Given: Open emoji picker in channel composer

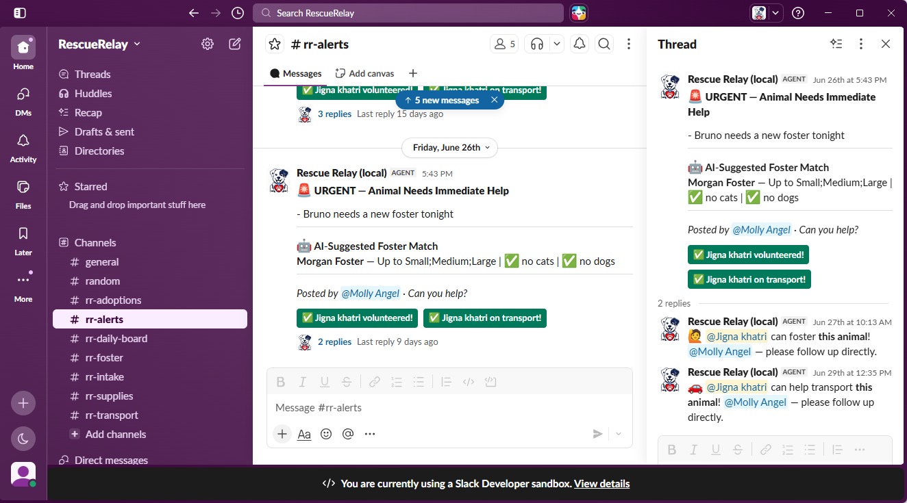Looking at the screenshot, I should (x=326, y=434).
